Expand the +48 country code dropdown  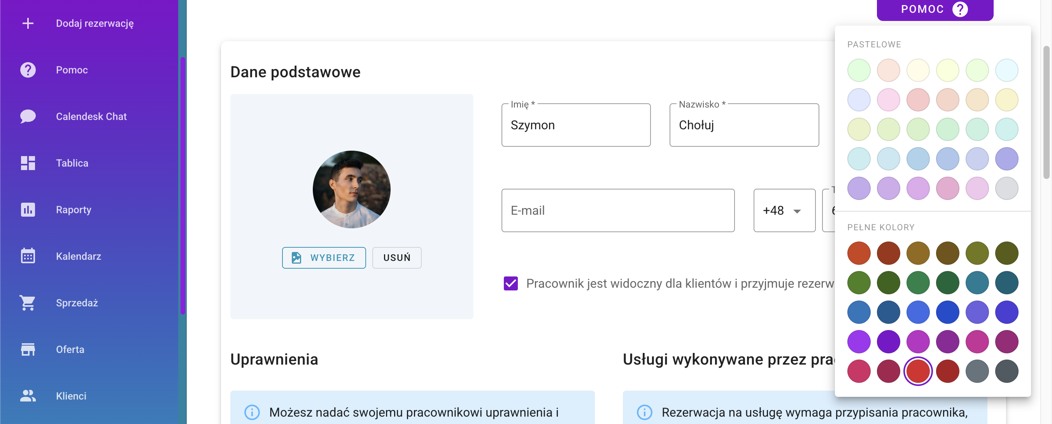tap(784, 210)
